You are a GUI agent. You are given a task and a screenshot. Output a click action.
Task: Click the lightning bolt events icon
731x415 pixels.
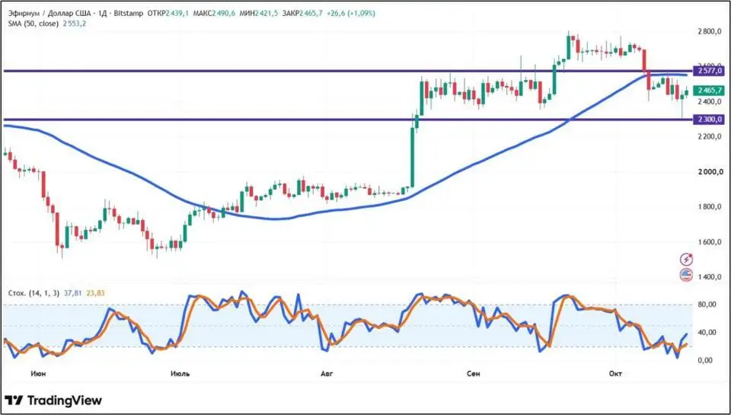[x=686, y=259]
